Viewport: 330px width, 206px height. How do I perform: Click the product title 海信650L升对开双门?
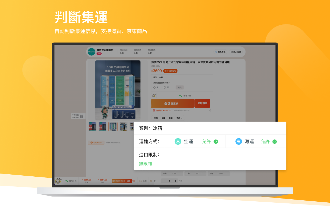(190, 62)
